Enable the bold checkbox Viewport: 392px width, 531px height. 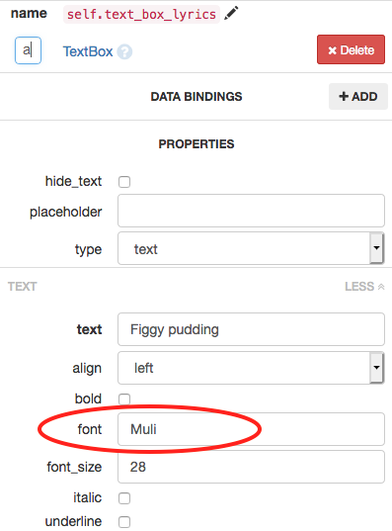124,398
